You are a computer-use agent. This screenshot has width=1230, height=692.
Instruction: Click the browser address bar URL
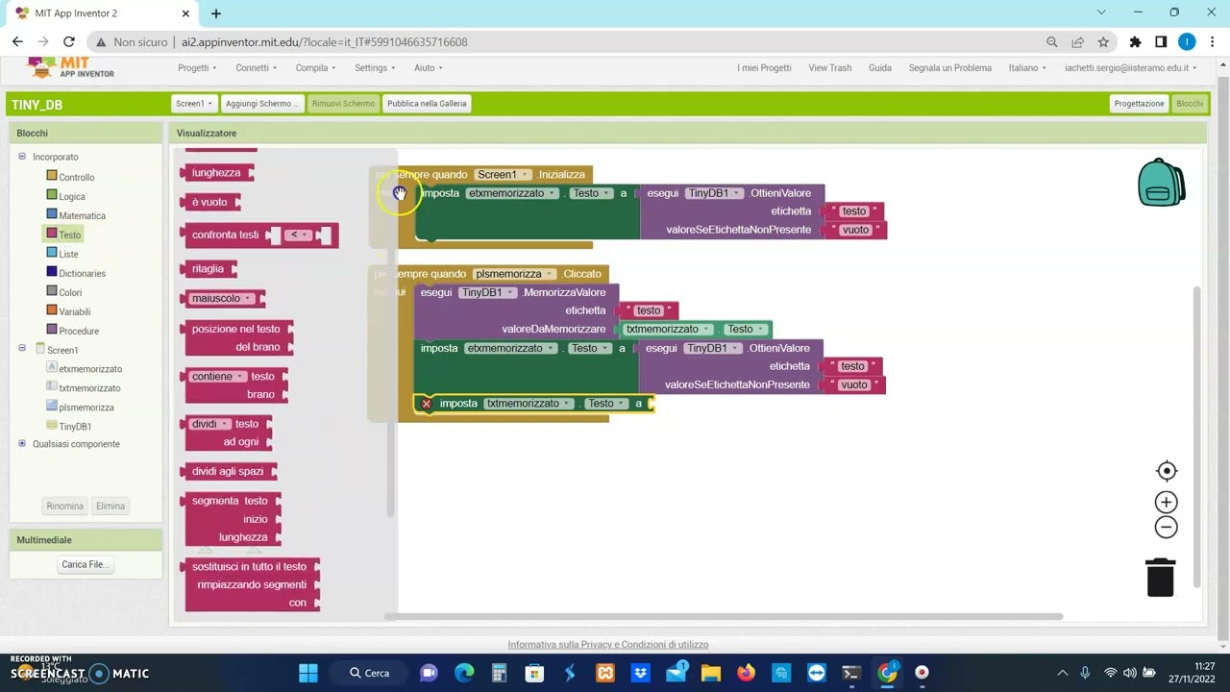[325, 42]
